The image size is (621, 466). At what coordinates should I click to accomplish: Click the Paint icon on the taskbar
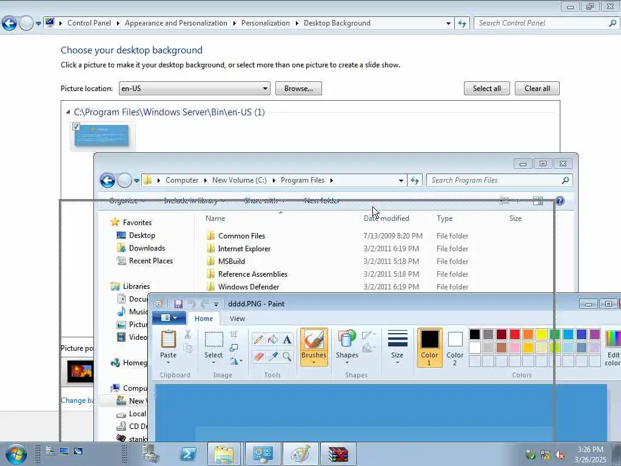[300, 454]
